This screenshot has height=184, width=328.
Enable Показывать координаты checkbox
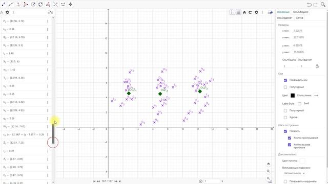285,181
